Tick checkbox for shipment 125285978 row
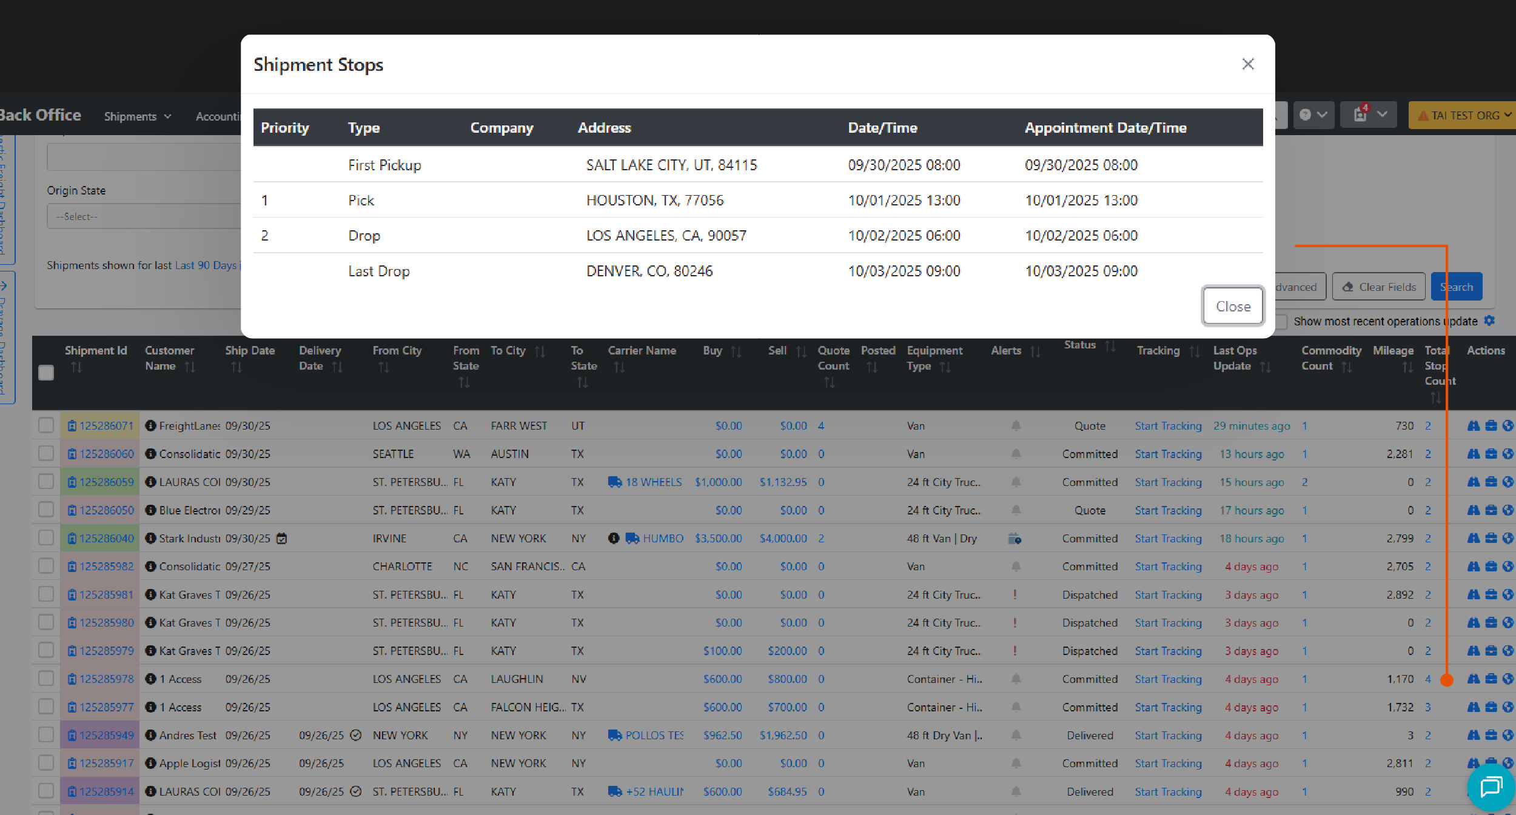 [x=46, y=679]
